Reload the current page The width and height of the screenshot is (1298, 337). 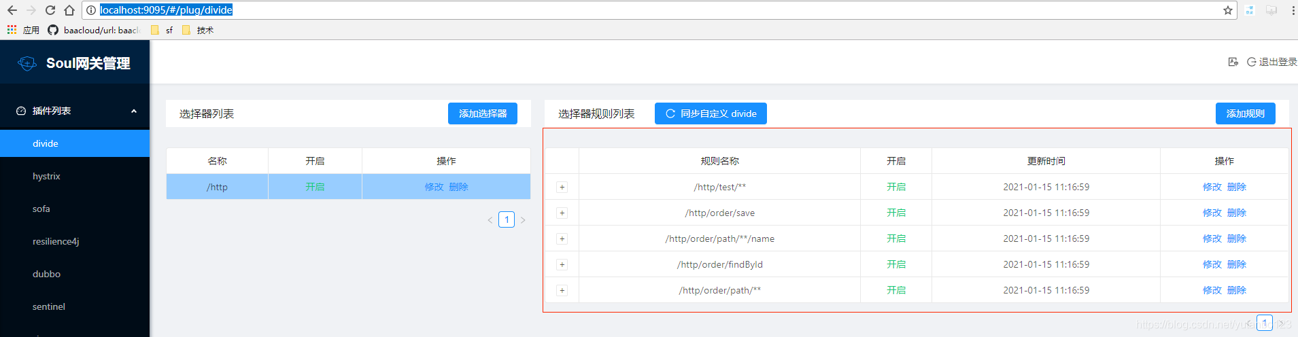click(x=50, y=10)
